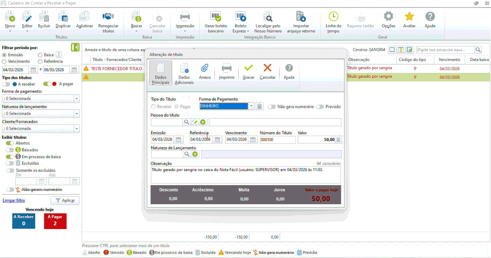Viewport: 491px width, 258px height.
Task: Click the Limpar filtro link
Action: pos(14,200)
